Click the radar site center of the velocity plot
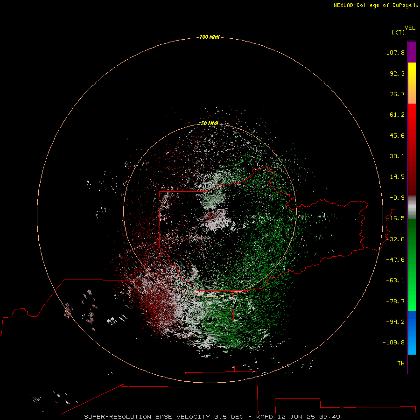This screenshot has height=420, width=420. [x=210, y=210]
